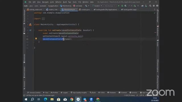Click the override gutter icon beside onCreate
Screen dimensions: 182x102
point(30,30)
